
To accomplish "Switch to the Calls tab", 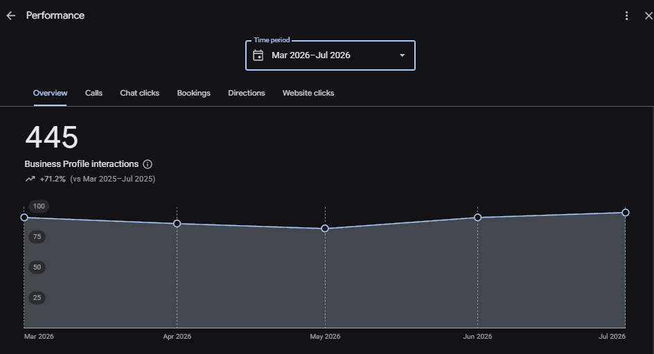I will 94,93.
